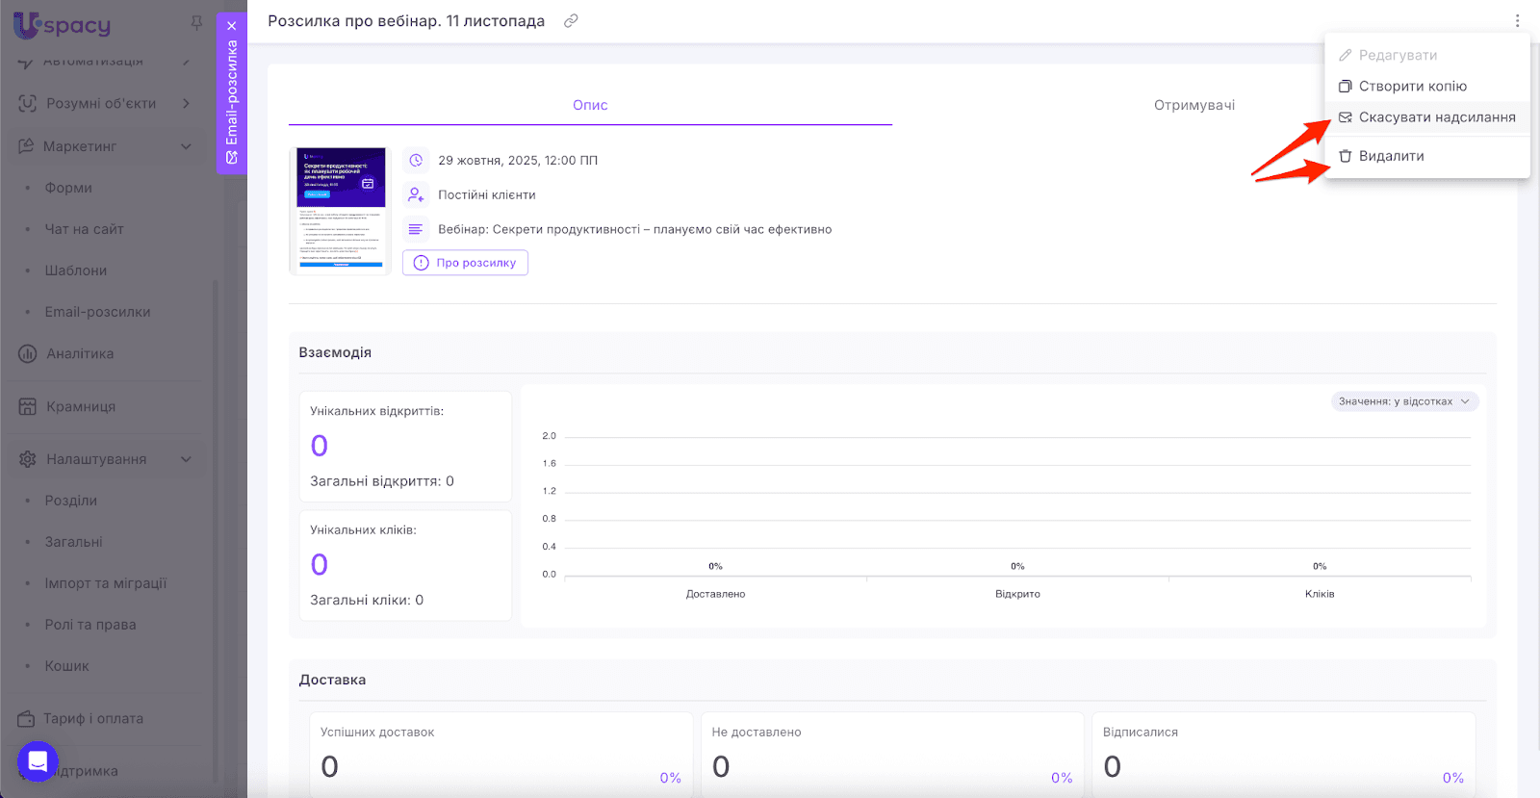The width and height of the screenshot is (1540, 798).
Task: Click the Uspacy logo
Action: pyautogui.click(x=64, y=25)
